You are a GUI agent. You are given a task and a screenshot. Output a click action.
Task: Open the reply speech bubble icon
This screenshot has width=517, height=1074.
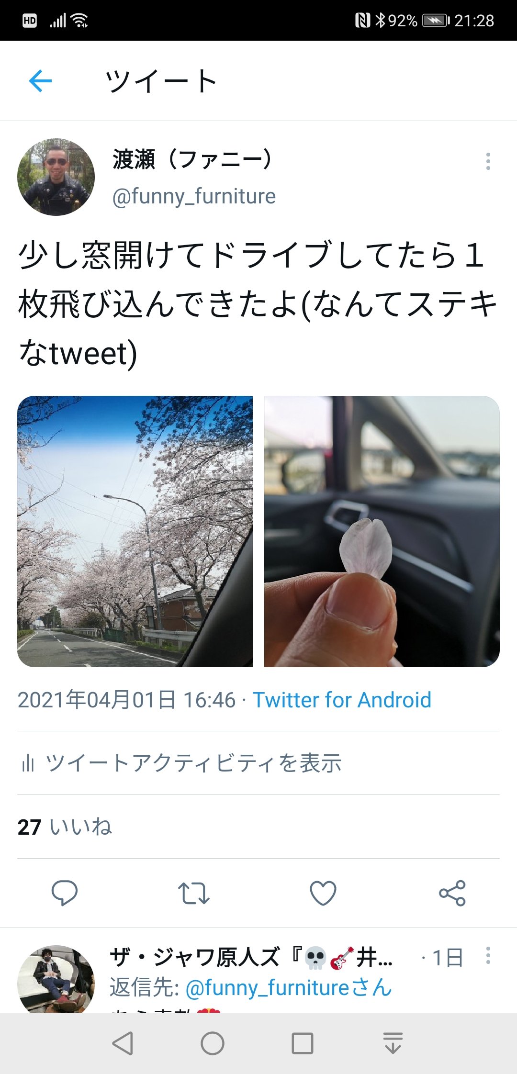click(x=65, y=893)
